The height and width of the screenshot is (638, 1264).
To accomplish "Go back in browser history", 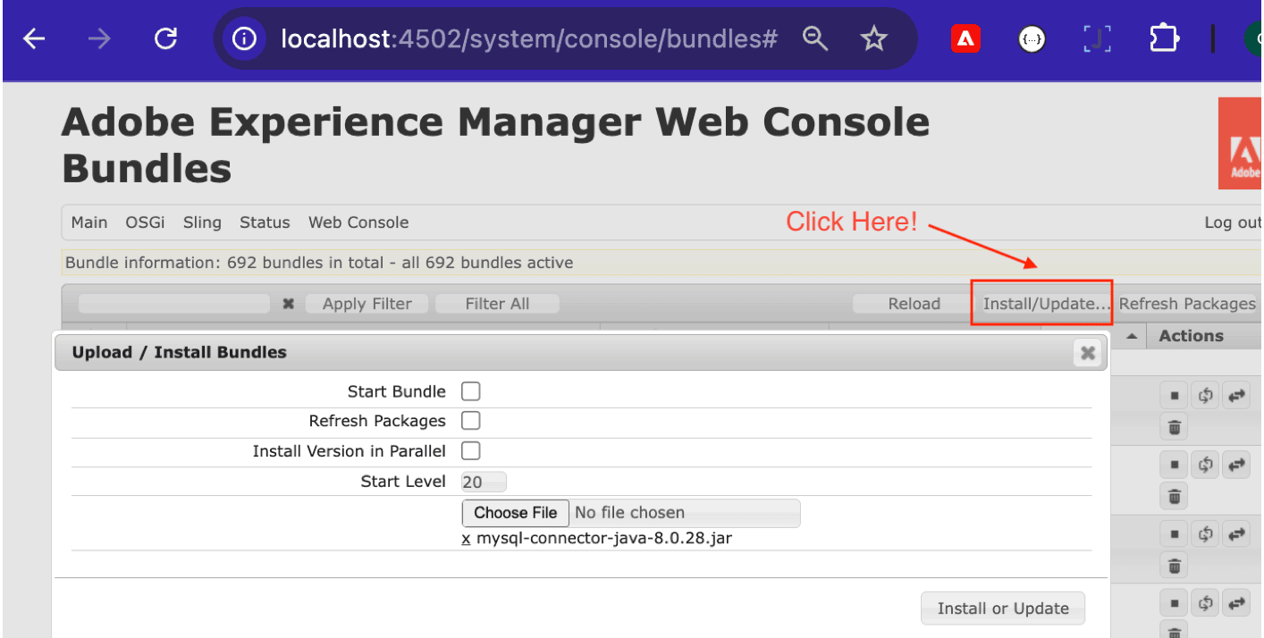I will click(34, 38).
